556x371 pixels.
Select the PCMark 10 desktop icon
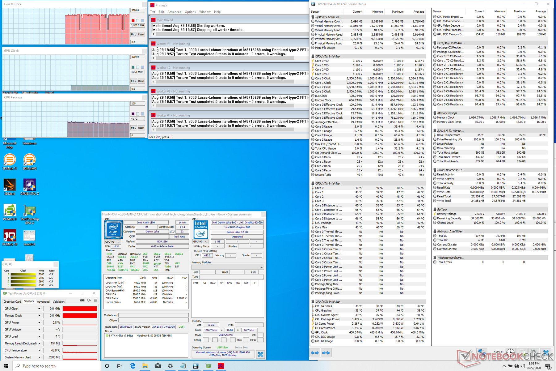point(10,237)
